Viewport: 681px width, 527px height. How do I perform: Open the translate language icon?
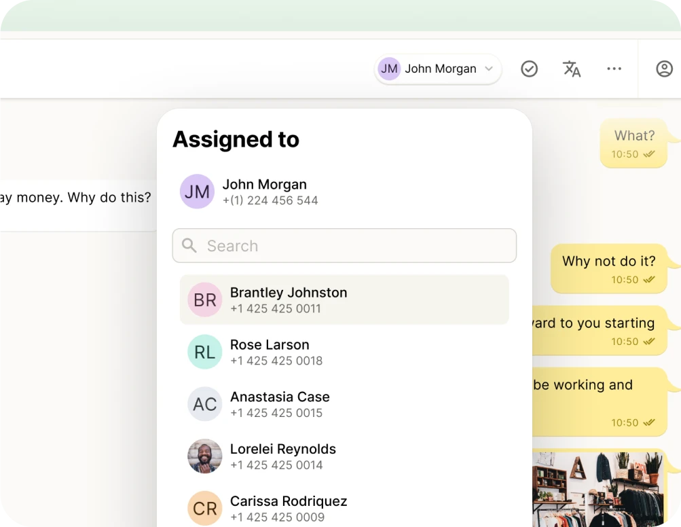572,69
